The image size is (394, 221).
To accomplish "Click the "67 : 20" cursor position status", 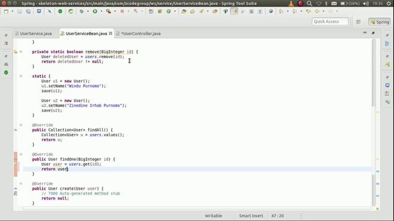I will tap(278, 215).
